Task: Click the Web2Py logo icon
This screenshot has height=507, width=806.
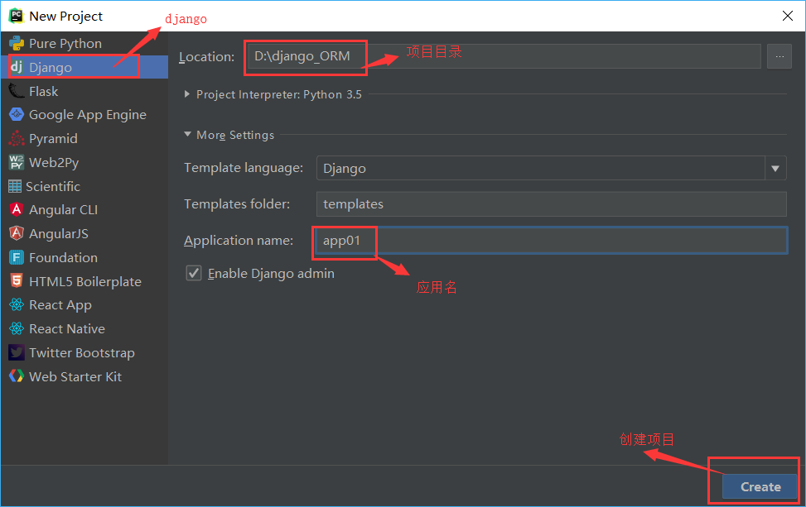Action: [x=17, y=162]
